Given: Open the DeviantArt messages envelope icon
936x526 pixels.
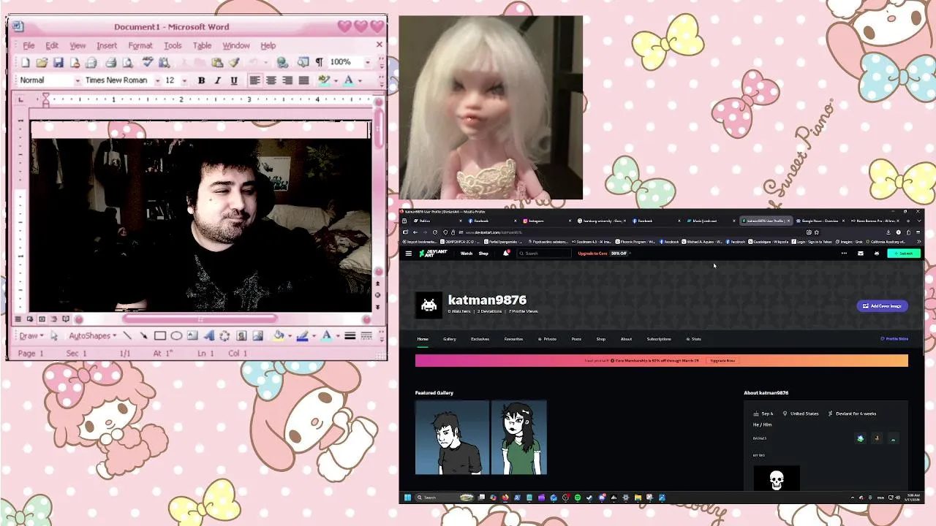Looking at the screenshot, I should [x=860, y=254].
